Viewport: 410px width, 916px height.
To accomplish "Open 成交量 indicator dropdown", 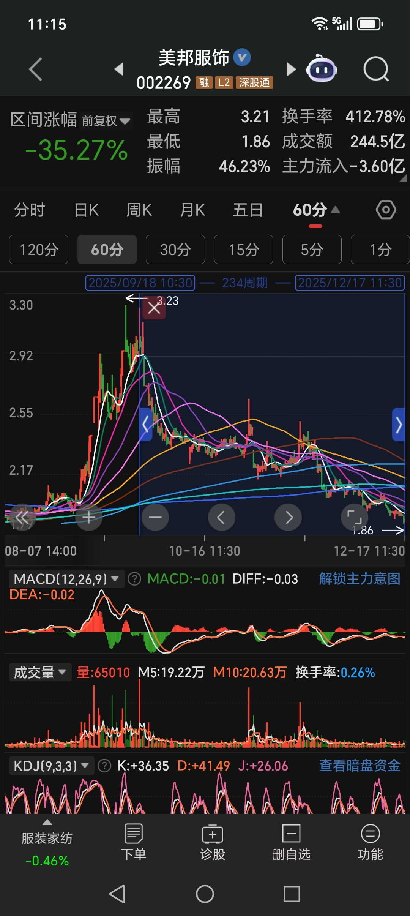I will click(40, 673).
